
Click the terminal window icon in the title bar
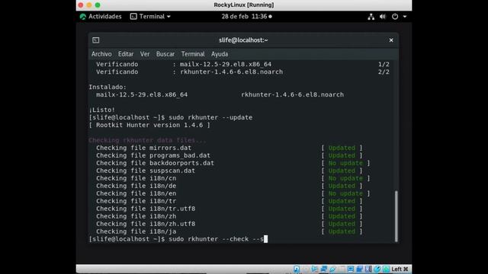pyautogui.click(x=96, y=40)
